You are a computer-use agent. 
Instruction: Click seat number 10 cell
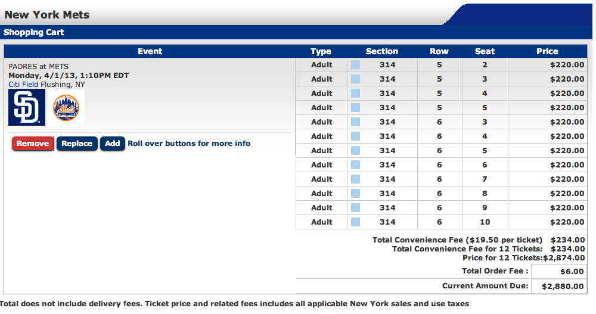click(x=485, y=222)
